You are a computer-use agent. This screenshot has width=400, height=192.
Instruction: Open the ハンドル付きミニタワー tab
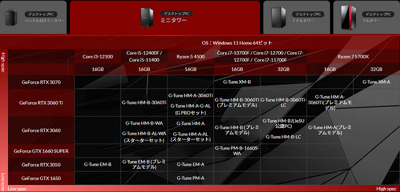tap(33, 17)
